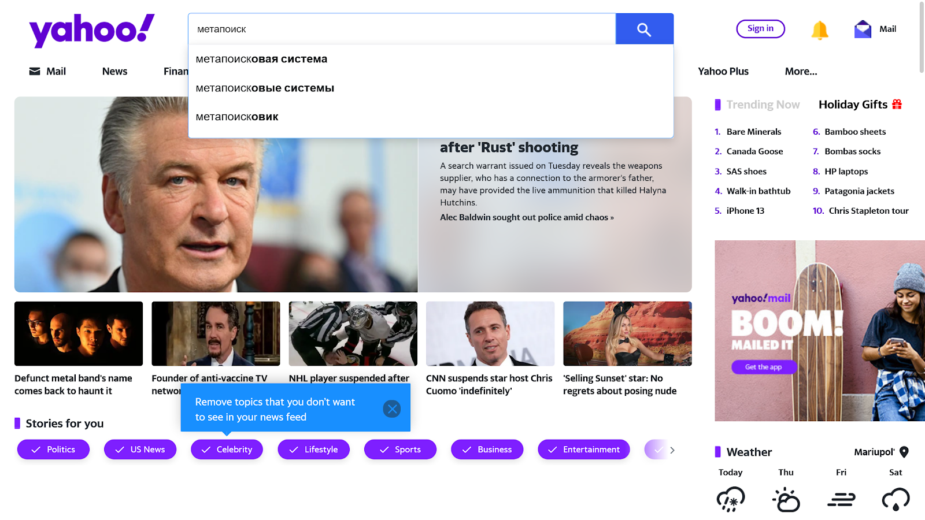The height and width of the screenshot is (520, 925).
Task: Click the Sign in button
Action: [x=760, y=29]
